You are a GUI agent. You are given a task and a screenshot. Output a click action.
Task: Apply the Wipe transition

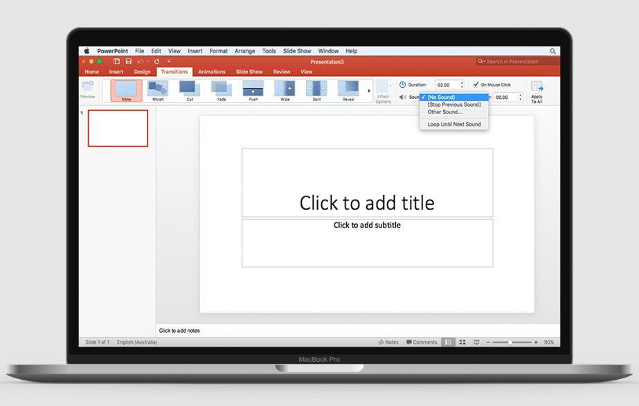(285, 91)
